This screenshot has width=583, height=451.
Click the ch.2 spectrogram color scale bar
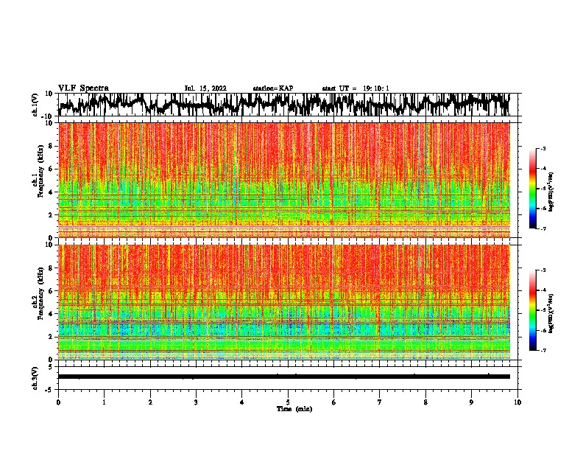point(533,310)
